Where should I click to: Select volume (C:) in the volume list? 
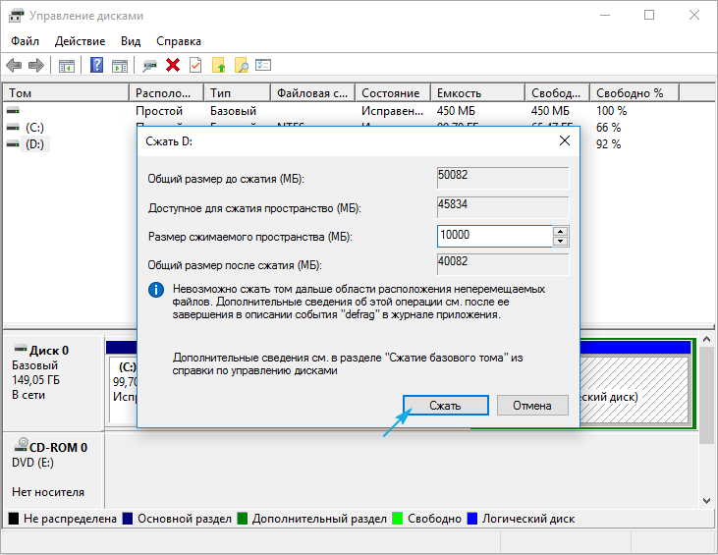pos(34,128)
